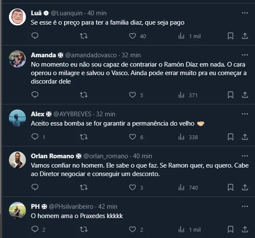
Task: Open more options on Amanda's tweet
Action: point(245,54)
